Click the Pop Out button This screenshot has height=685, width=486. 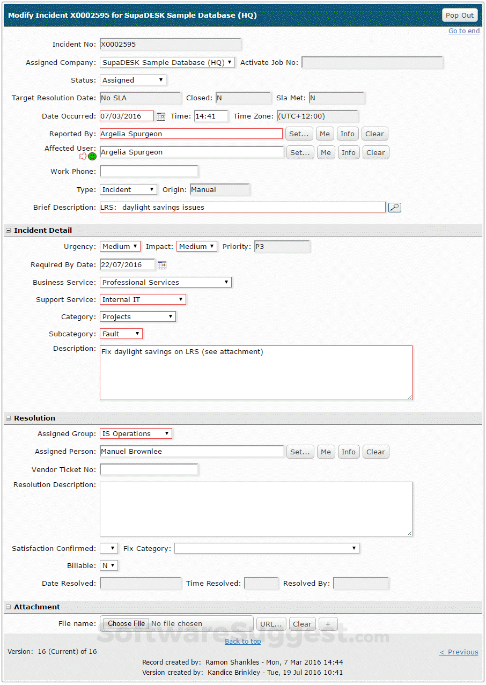[x=460, y=15]
